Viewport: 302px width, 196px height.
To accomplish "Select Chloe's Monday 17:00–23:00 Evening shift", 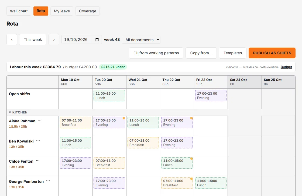I will coord(75,163).
